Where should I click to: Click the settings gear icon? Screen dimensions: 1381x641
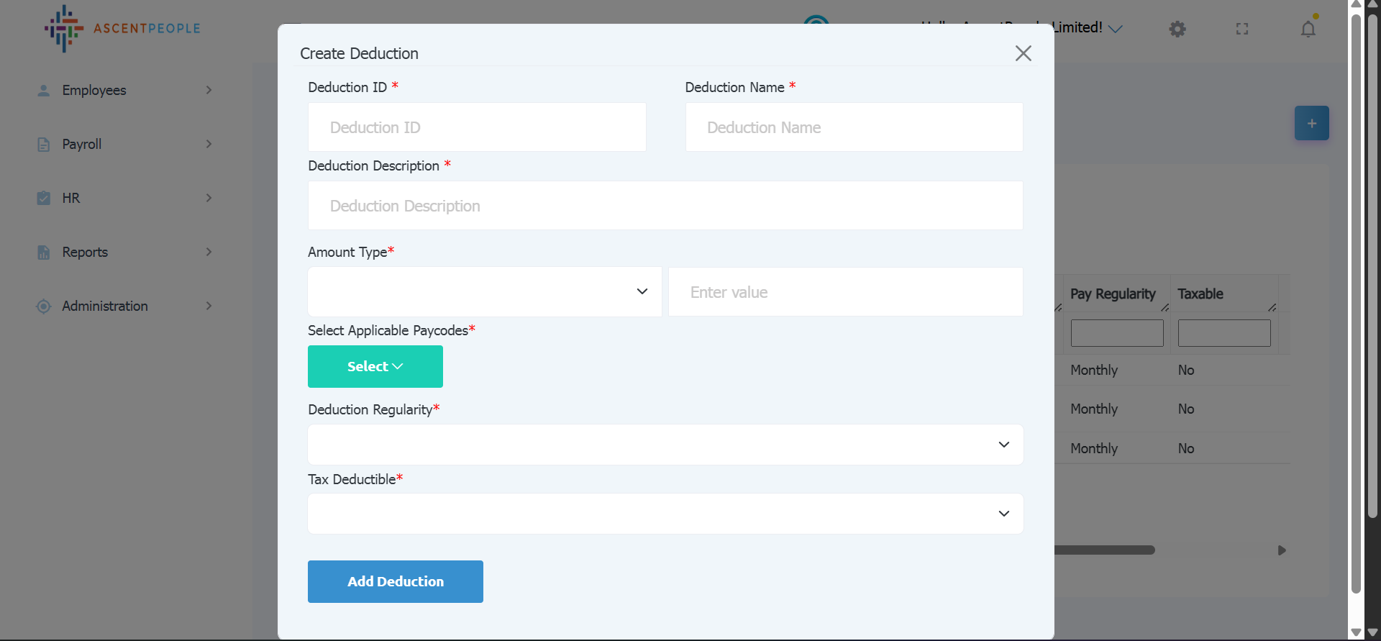[1177, 29]
